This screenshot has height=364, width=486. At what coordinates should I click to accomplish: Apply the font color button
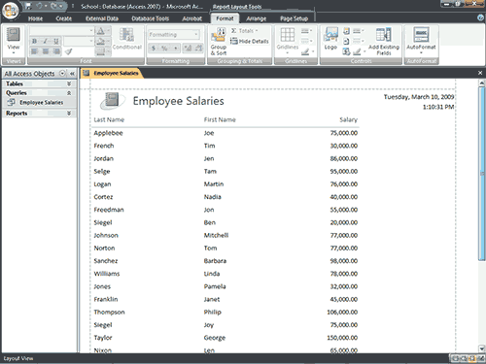coord(103,31)
